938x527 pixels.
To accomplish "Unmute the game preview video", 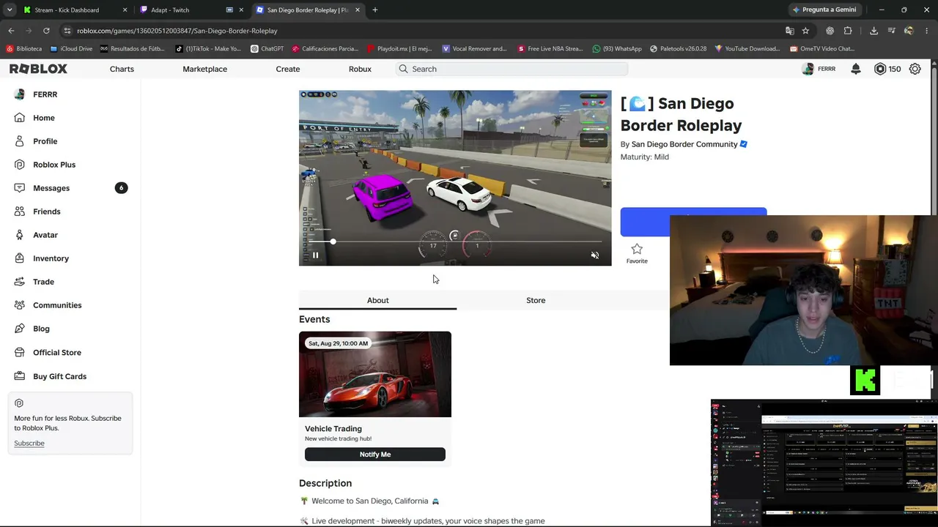I will point(595,255).
